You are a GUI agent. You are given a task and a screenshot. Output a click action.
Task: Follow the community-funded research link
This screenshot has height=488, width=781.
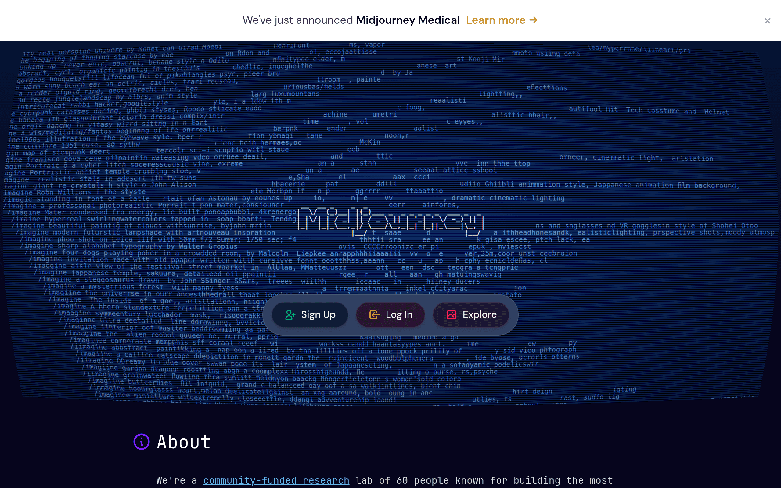[276, 481]
